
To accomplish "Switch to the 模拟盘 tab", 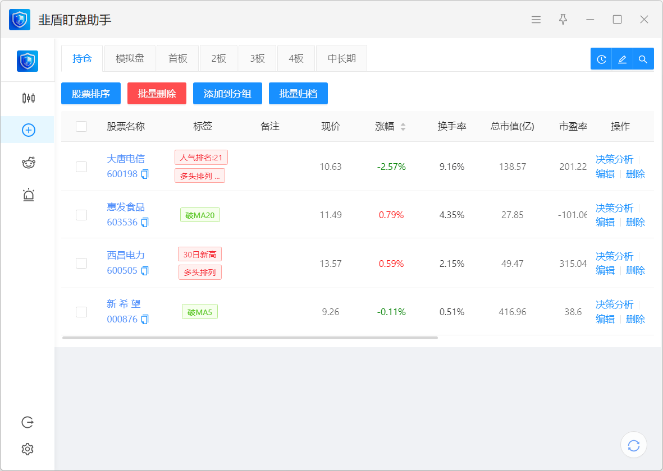I will [130, 58].
